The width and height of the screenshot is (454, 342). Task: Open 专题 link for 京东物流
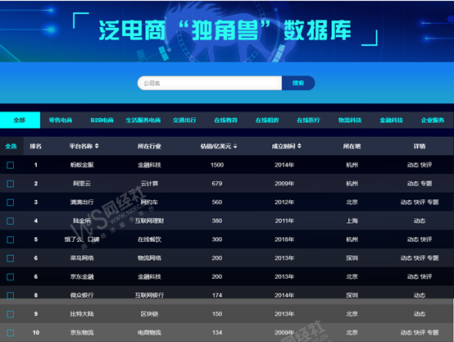pyautogui.click(x=433, y=332)
